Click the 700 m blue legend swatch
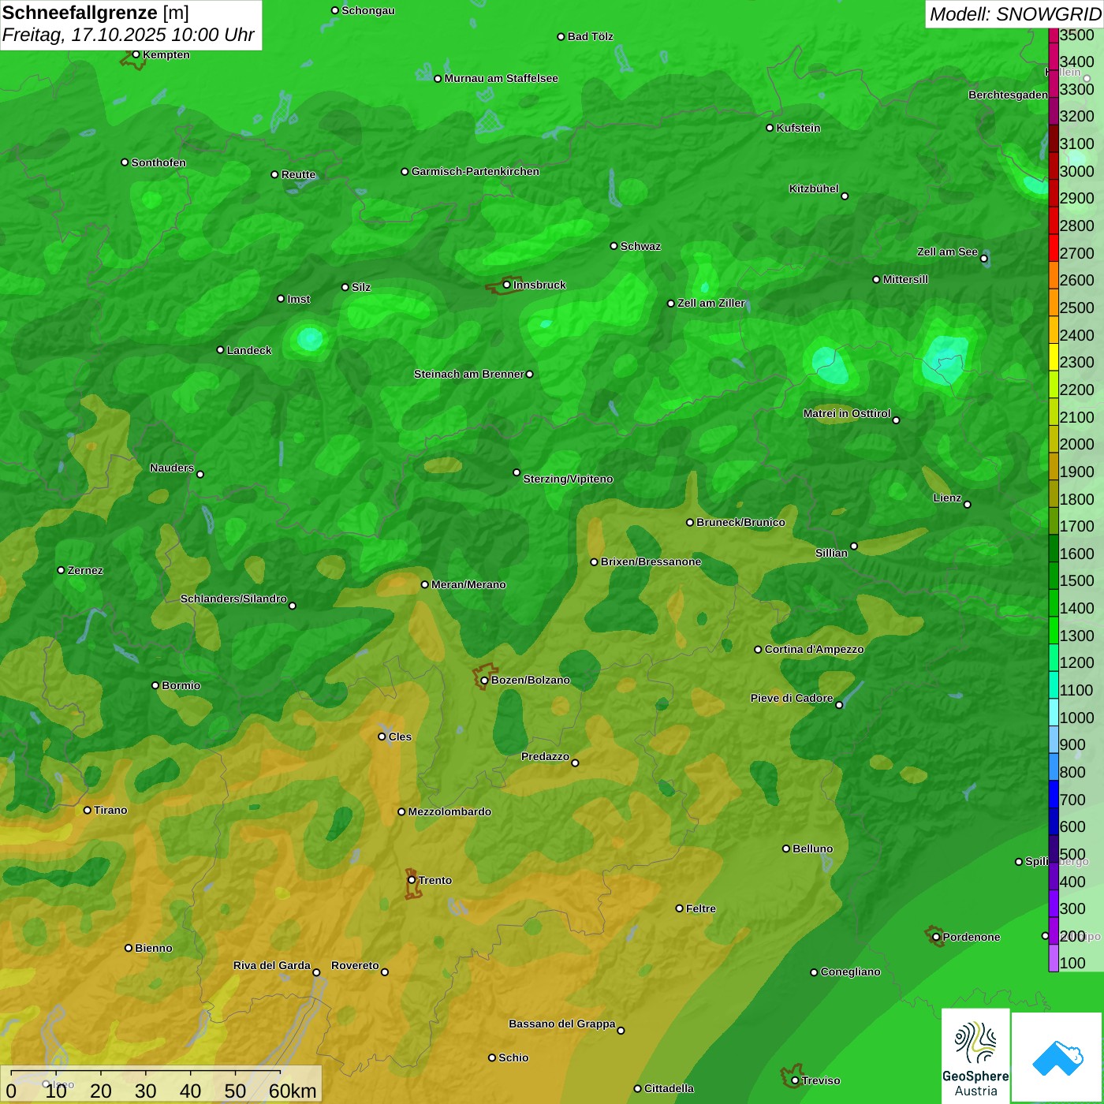Viewport: 1104px width, 1104px height. 1053,794
